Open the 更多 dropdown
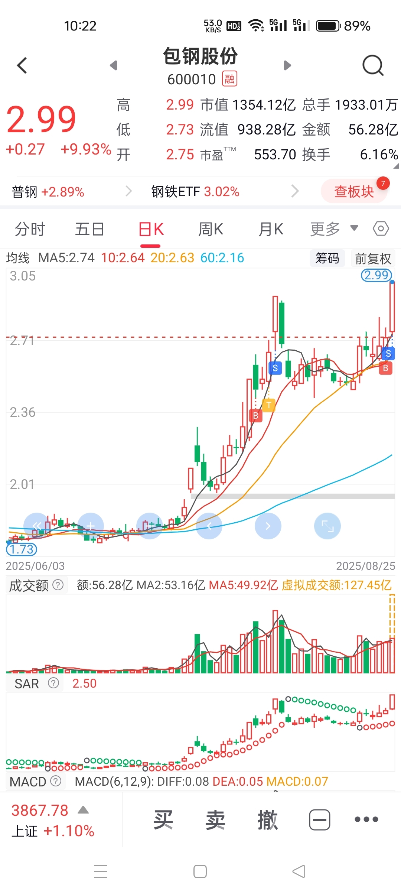 pos(334,229)
